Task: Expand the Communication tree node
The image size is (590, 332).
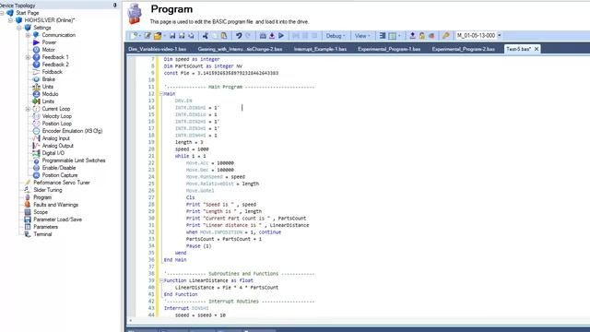Action: point(28,35)
